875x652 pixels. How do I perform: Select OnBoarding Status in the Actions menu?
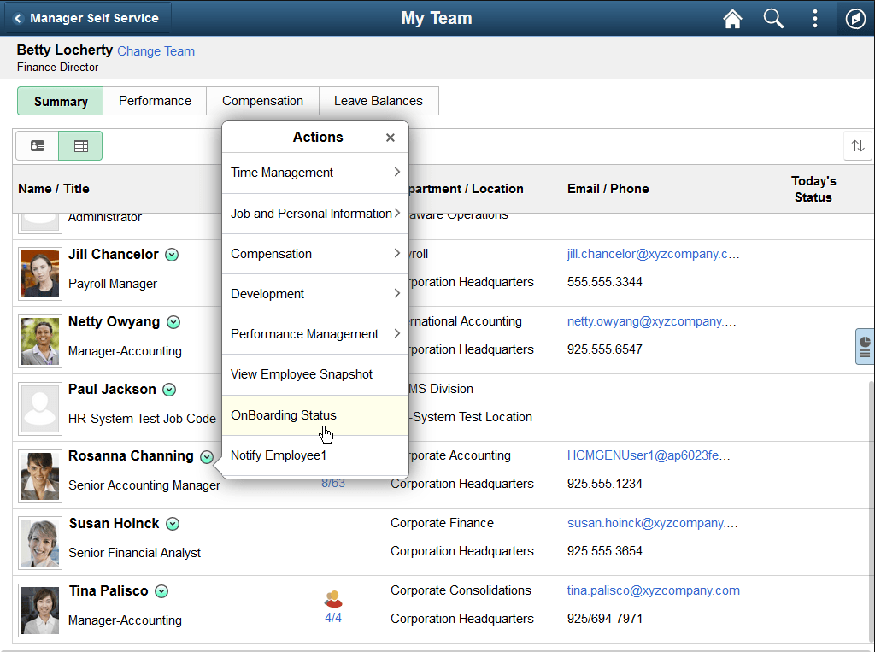283,415
